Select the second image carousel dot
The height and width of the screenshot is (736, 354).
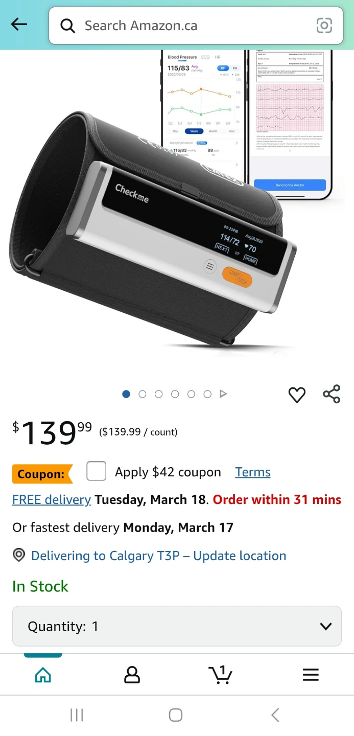click(x=143, y=394)
